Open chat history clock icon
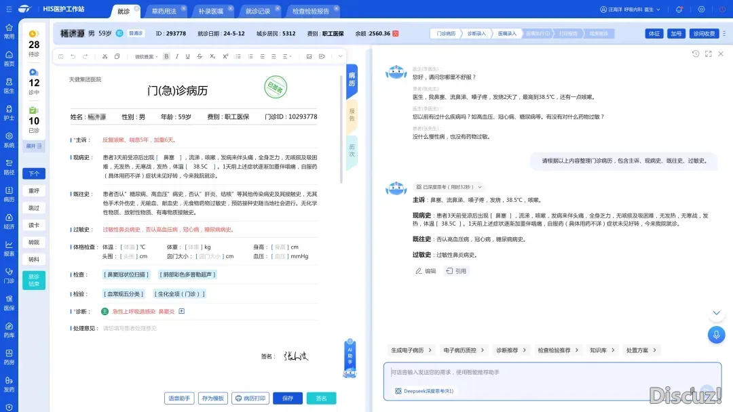Viewport: 733px width, 412px height. [x=696, y=54]
